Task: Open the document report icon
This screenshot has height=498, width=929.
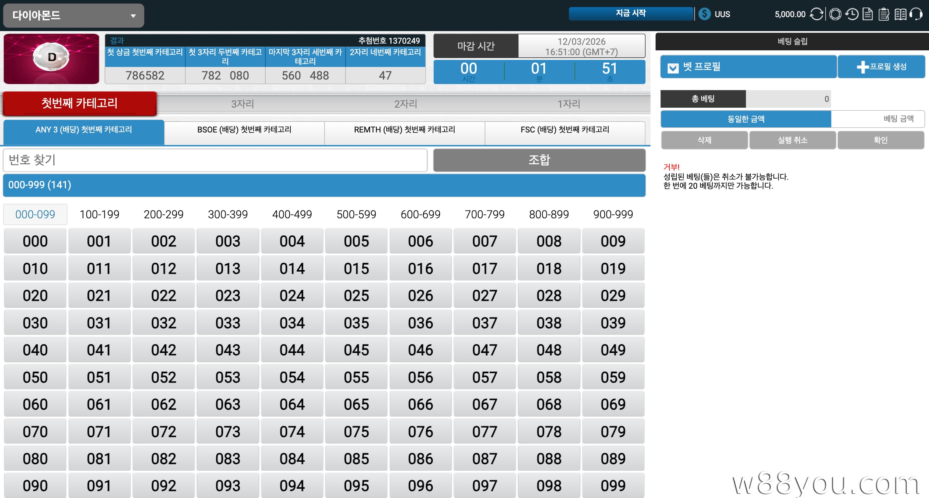Action: 868,14
